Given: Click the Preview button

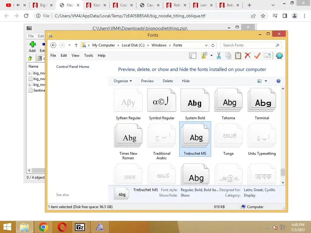Looking at the screenshot, I should (x=147, y=81).
